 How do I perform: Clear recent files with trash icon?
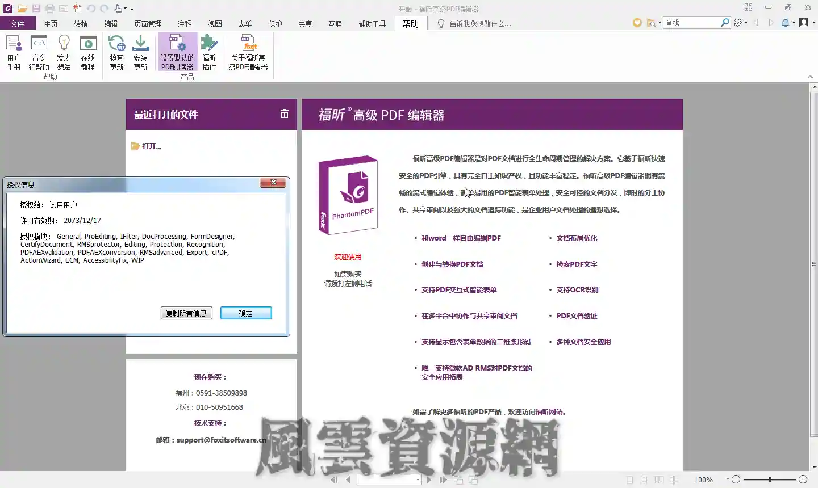[x=285, y=114]
